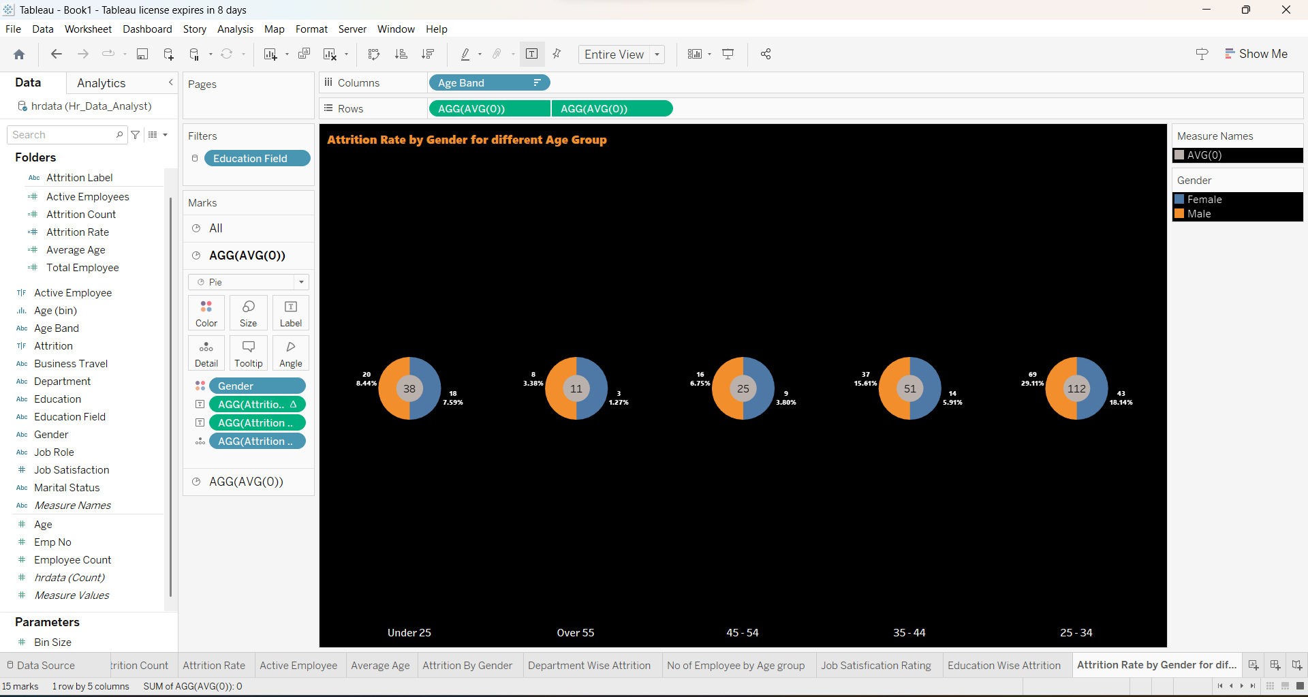This screenshot has width=1308, height=697.
Task: Open the Entire View fit dropdown
Action: 656,55
